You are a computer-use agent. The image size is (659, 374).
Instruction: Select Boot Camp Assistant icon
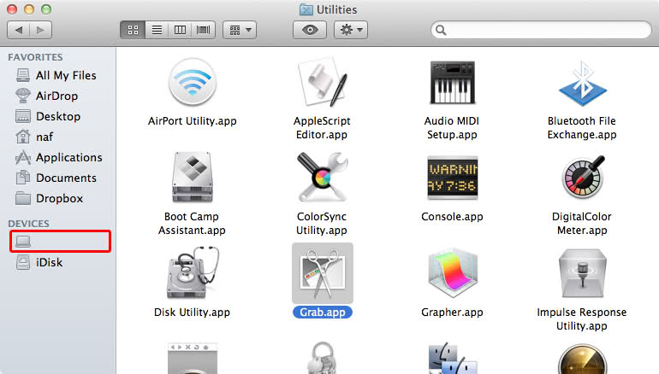[x=193, y=178]
